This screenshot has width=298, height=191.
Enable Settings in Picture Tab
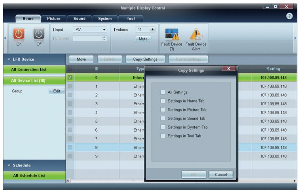pyautogui.click(x=163, y=110)
